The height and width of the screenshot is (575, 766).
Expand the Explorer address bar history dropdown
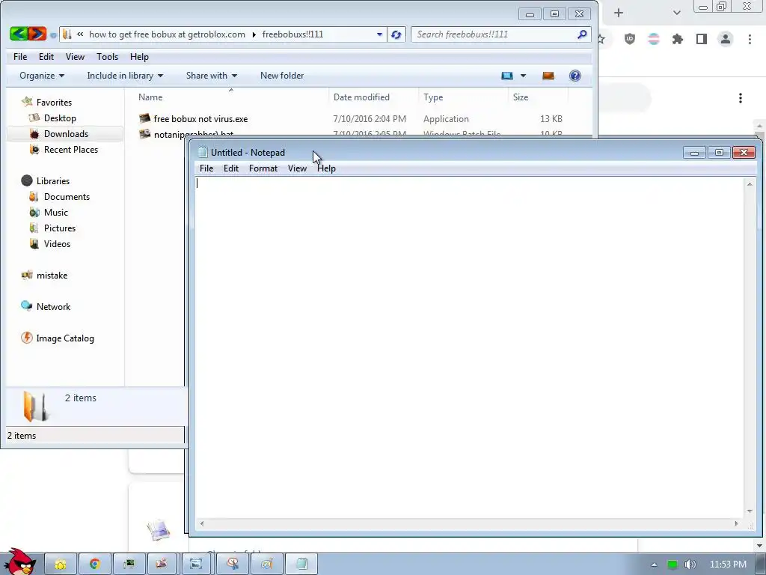tap(379, 34)
